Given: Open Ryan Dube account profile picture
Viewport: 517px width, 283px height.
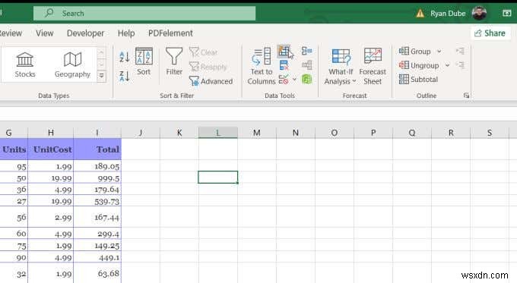Looking at the screenshot, I should pyautogui.click(x=479, y=13).
